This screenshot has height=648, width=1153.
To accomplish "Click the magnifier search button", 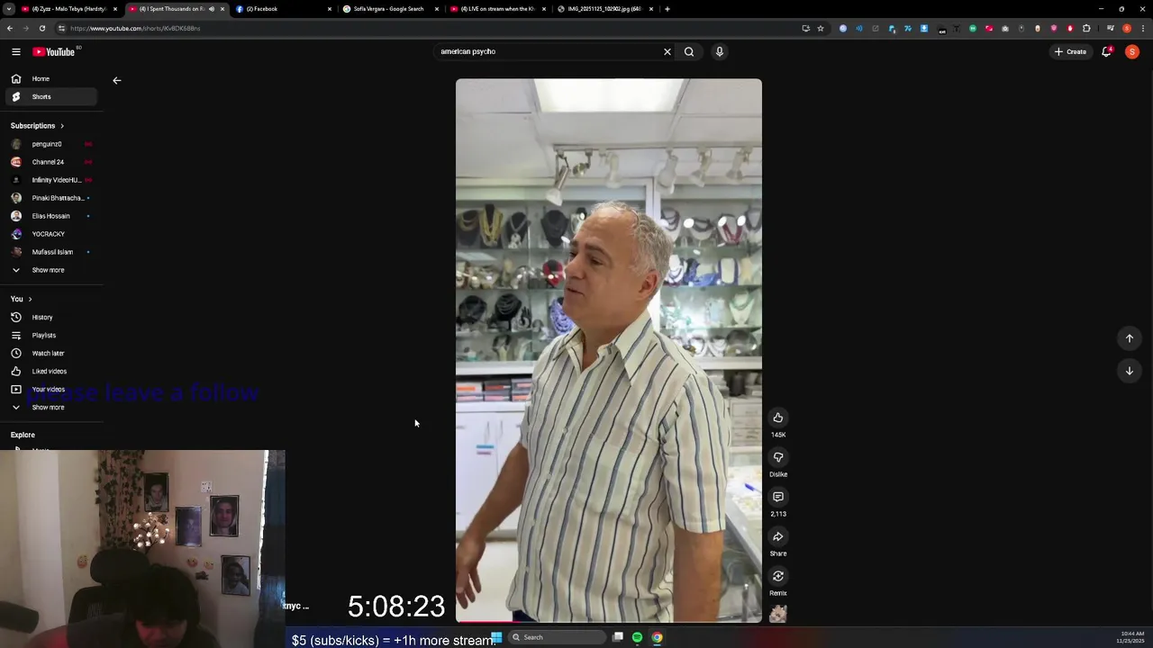I will point(689,51).
